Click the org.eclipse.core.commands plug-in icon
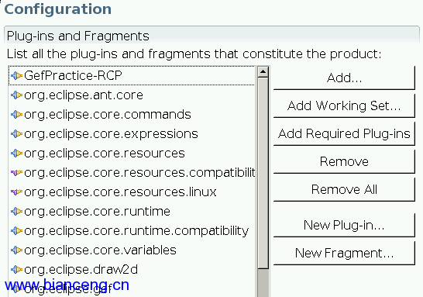Viewport: 423px width, 297px height. 16,115
